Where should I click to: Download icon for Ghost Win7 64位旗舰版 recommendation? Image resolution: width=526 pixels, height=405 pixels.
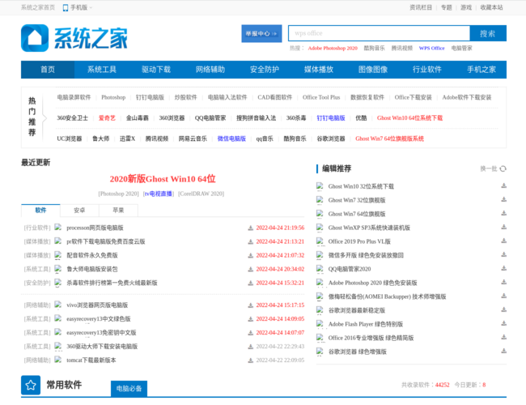[x=503, y=213]
